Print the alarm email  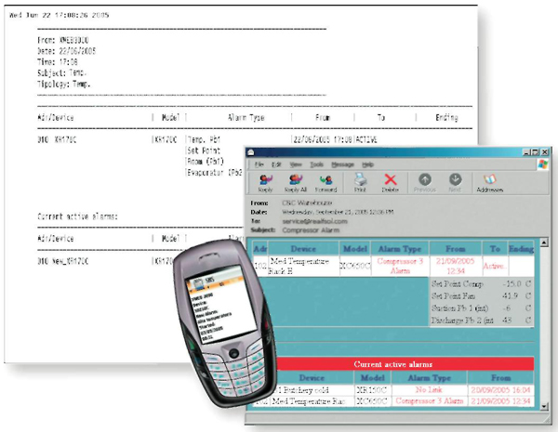(x=360, y=182)
